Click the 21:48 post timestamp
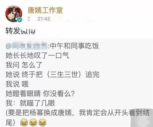 [x=44, y=19]
